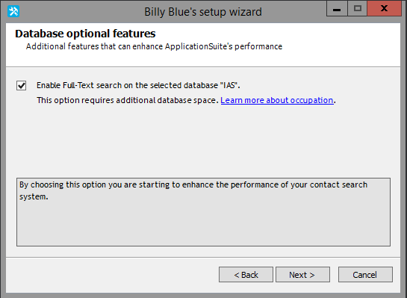The height and width of the screenshot is (298, 407).
Task: Select the 'By choosing this option' description sentence
Action: coord(193,190)
